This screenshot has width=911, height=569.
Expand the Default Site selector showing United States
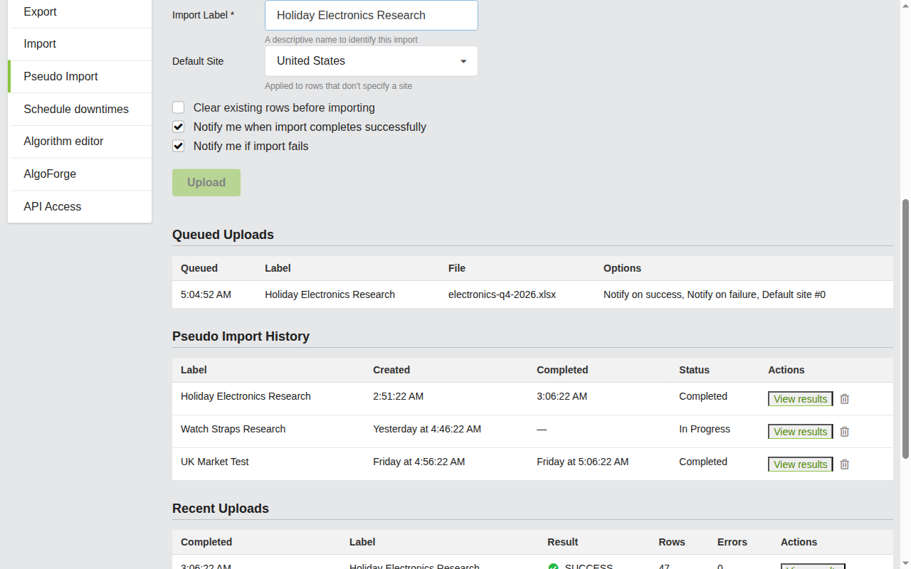tap(371, 60)
